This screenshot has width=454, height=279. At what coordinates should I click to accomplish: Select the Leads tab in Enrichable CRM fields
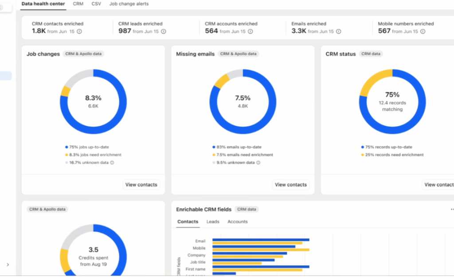click(x=213, y=221)
